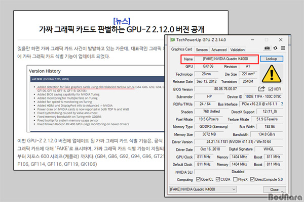Click the share BIOS export icon

[x=261, y=89]
